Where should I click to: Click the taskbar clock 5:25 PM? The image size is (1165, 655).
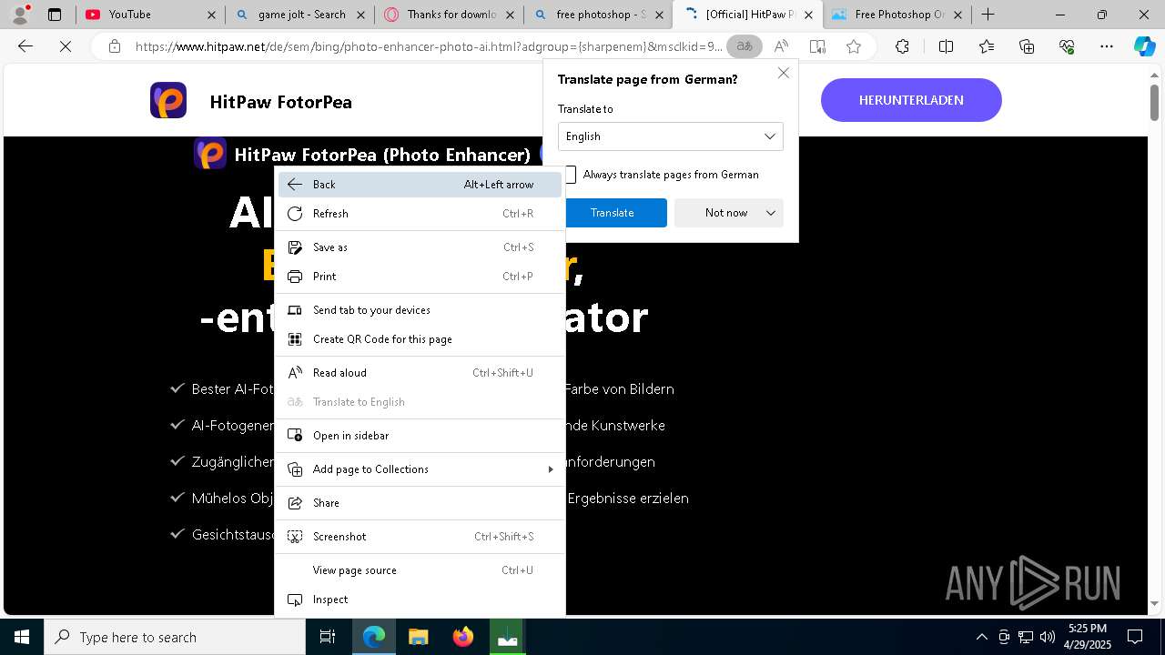coord(1088,637)
